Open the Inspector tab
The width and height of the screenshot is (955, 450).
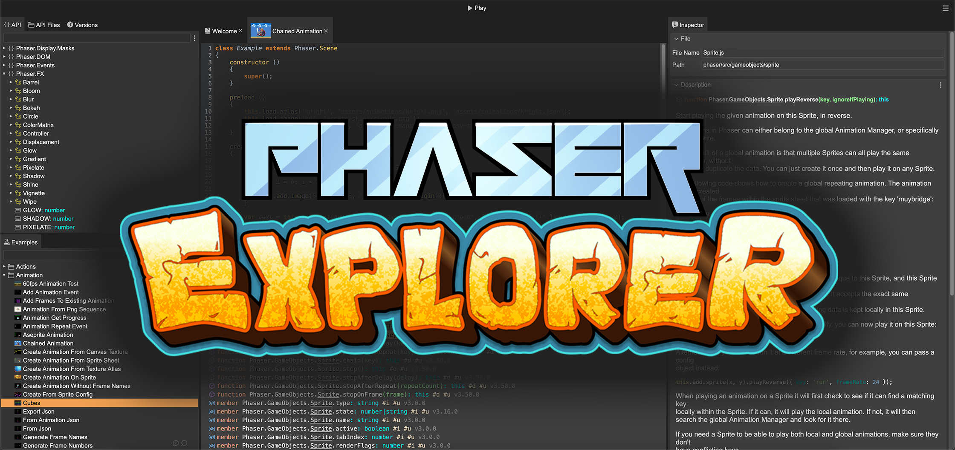pyautogui.click(x=688, y=25)
